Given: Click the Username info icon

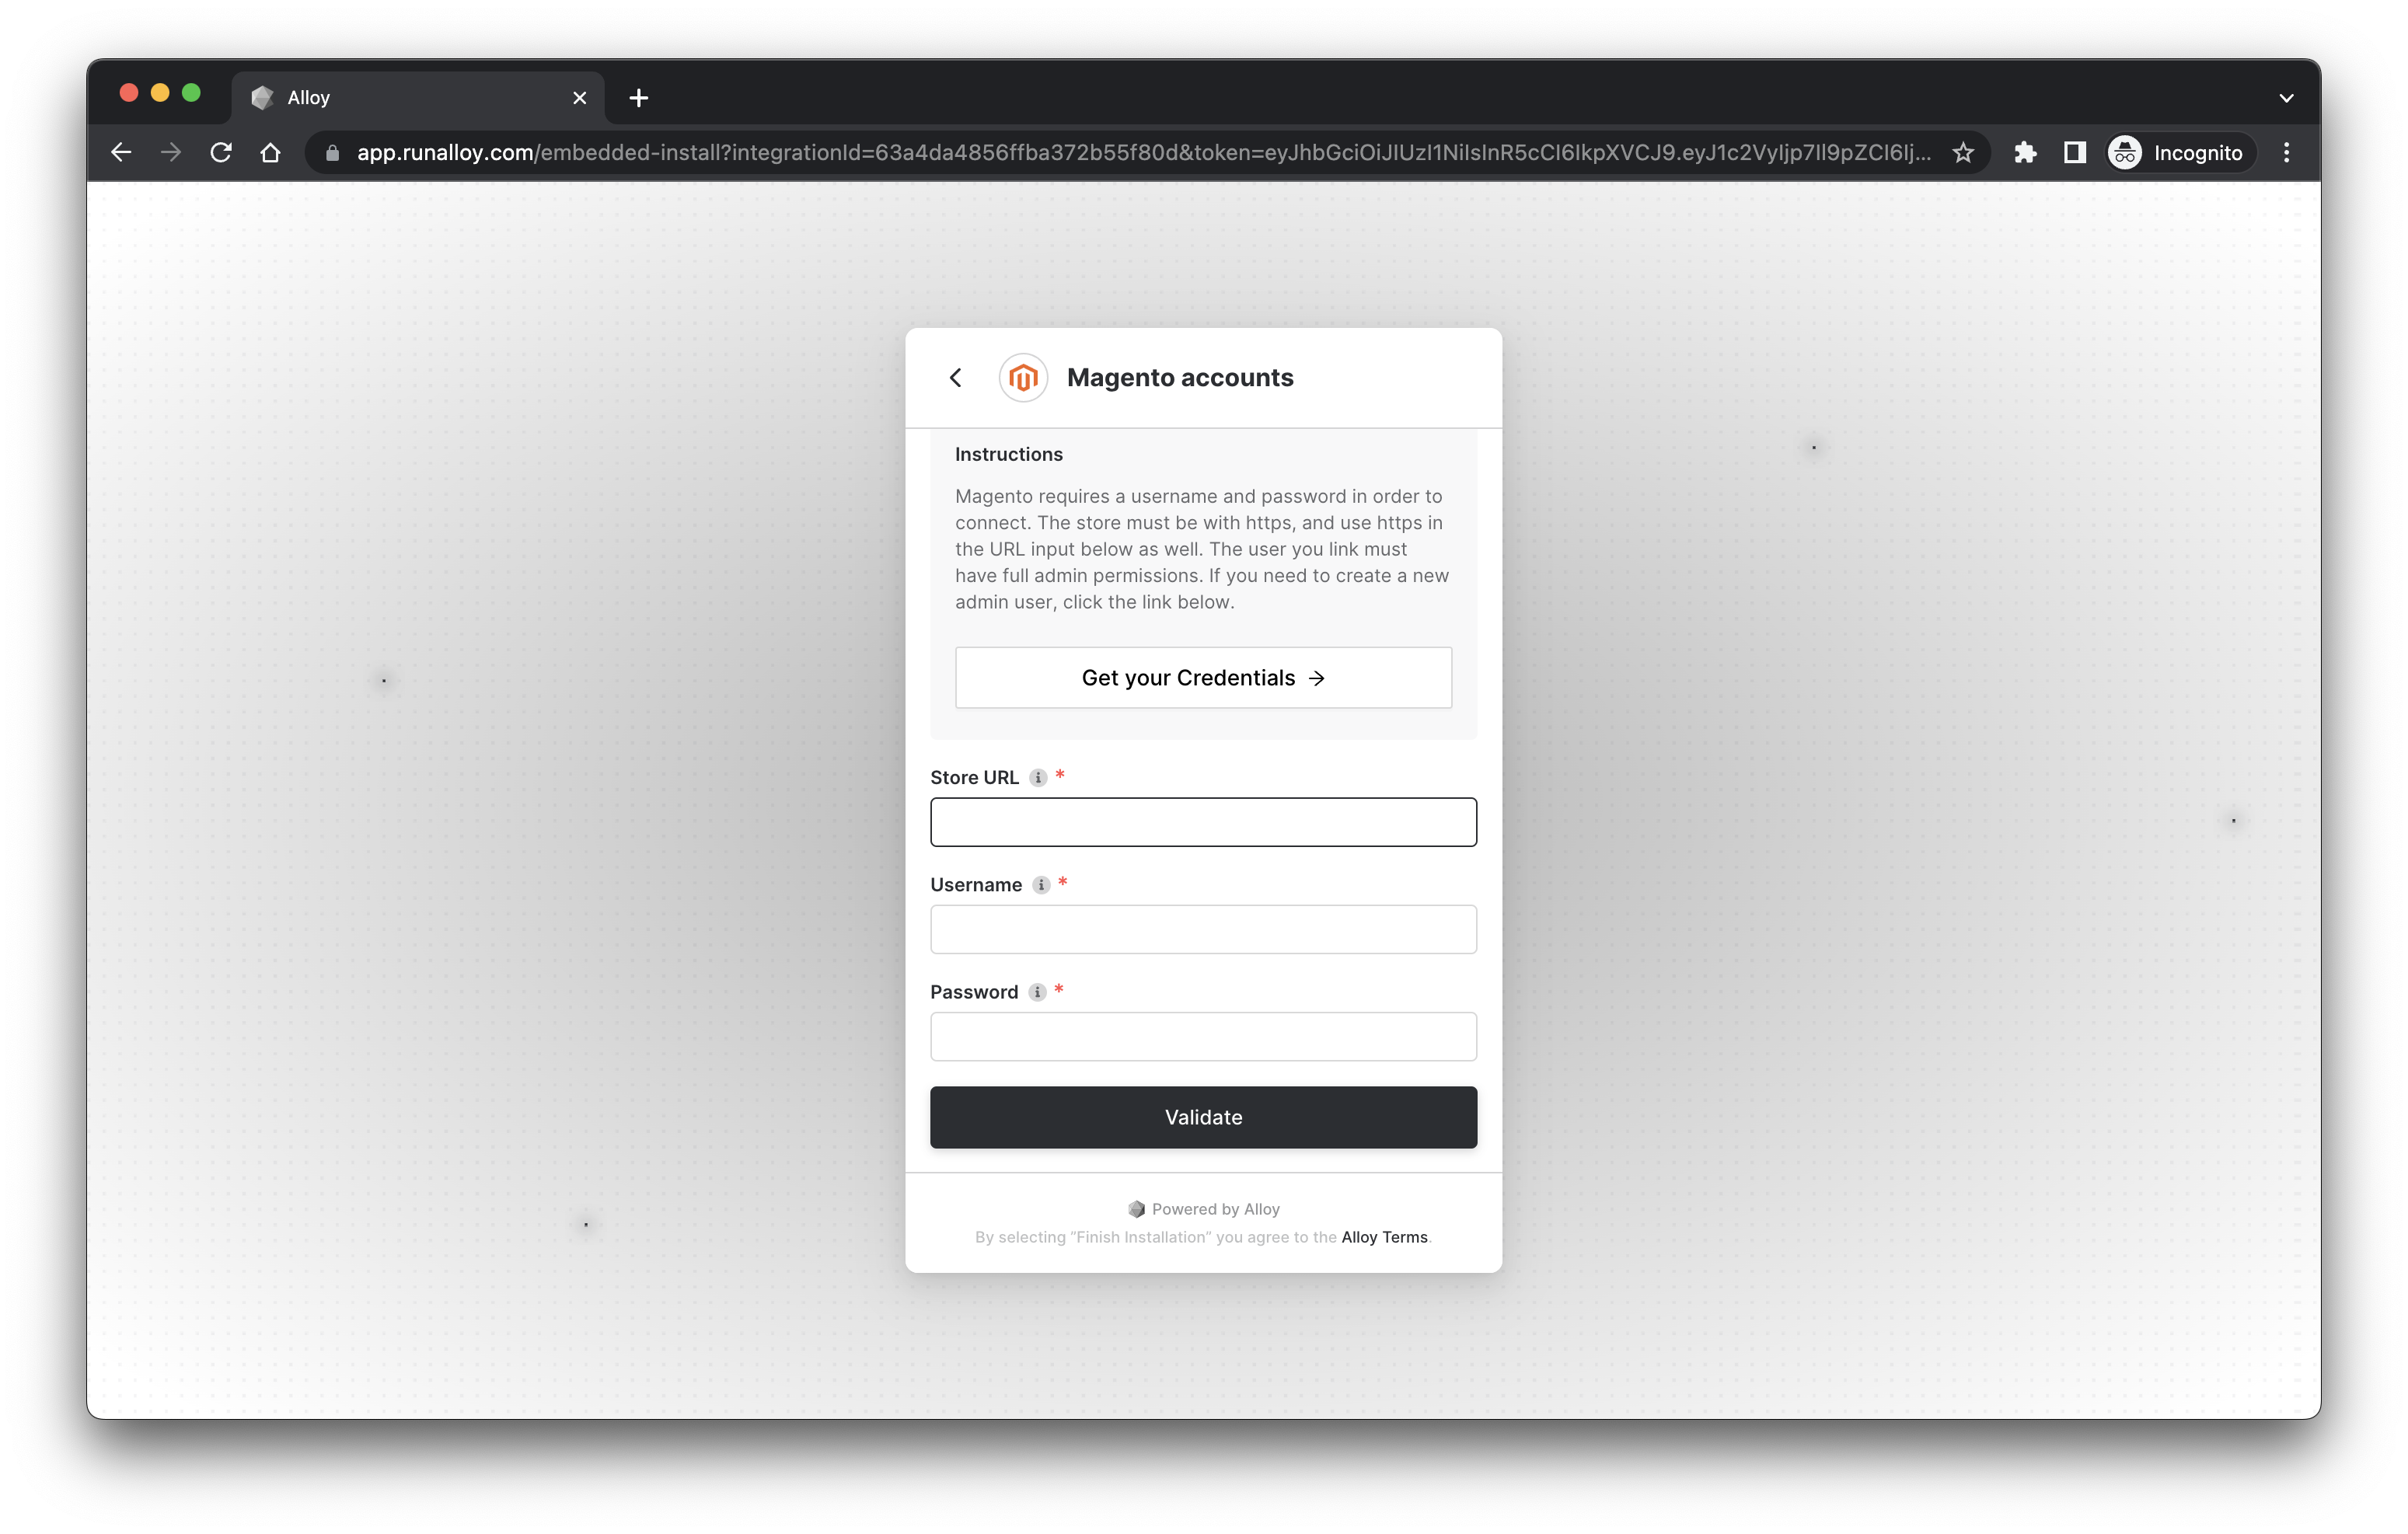Looking at the screenshot, I should click(x=1041, y=884).
